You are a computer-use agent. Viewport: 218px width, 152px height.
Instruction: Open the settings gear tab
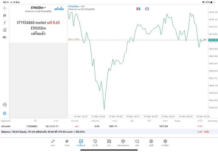click(165, 143)
